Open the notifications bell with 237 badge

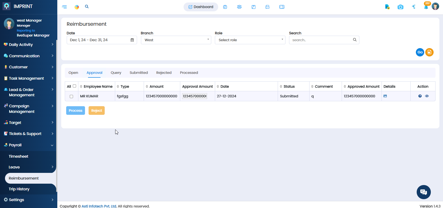pos(426,6)
